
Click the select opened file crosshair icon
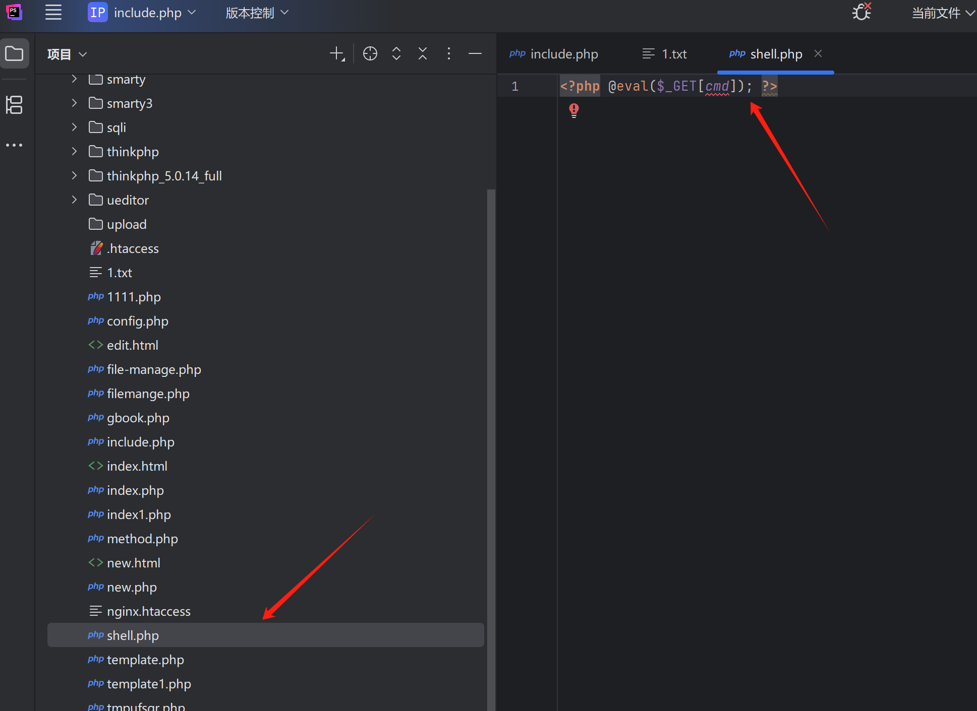(x=370, y=53)
